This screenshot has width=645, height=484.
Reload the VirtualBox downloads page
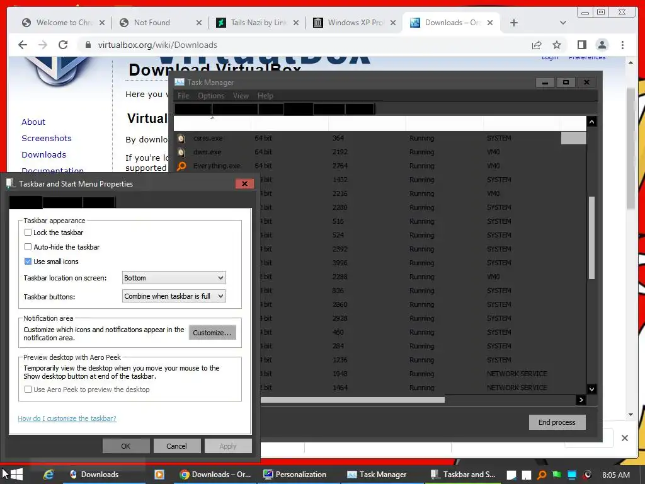[63, 45]
